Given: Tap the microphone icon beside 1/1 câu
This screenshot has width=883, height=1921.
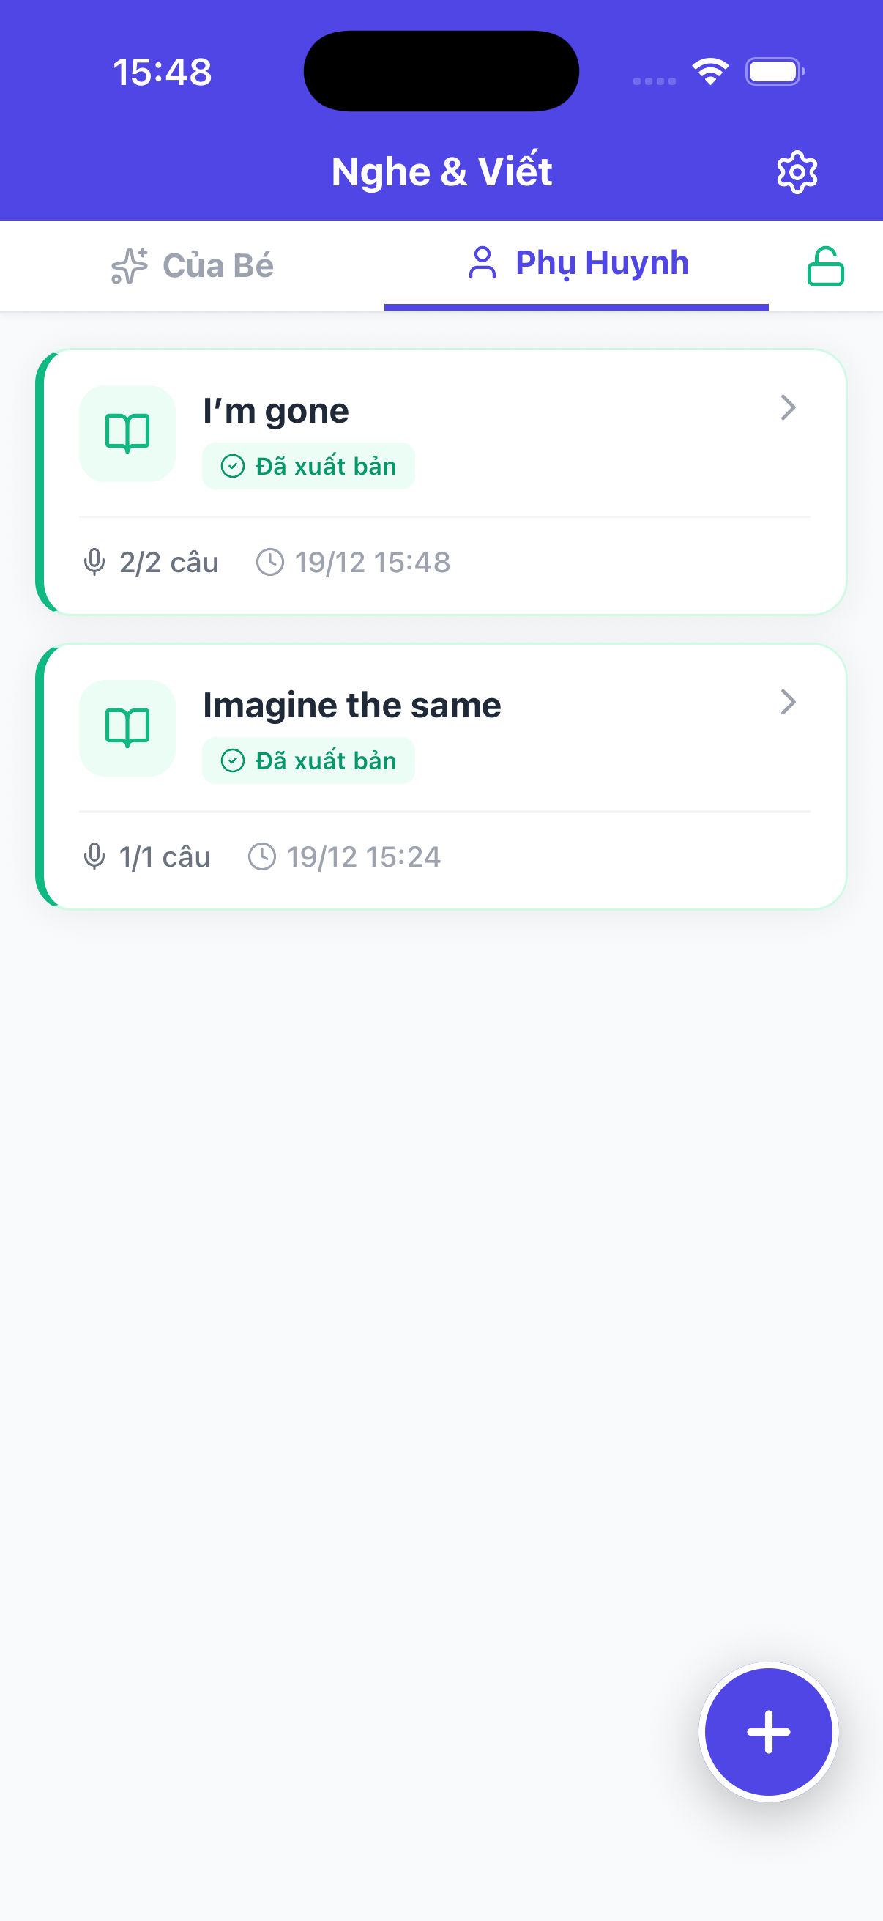Looking at the screenshot, I should point(94,857).
